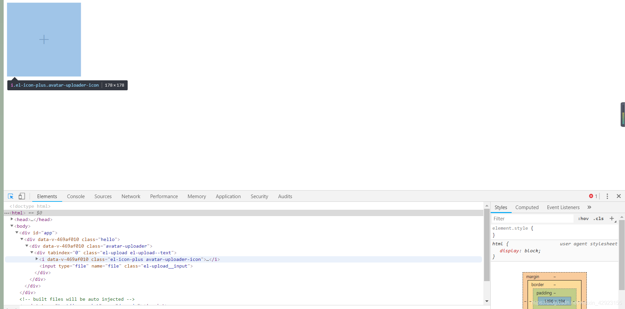Switch to the Network tab
This screenshot has width=625, height=309.
point(131,196)
